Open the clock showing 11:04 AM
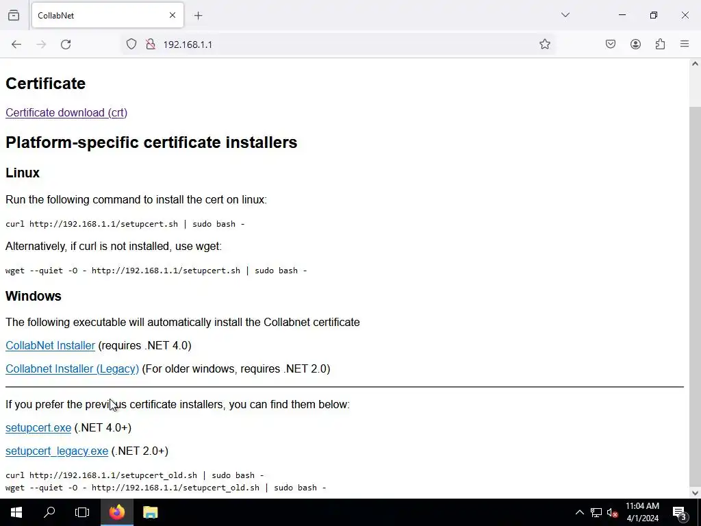This screenshot has height=526, width=701. point(642,512)
